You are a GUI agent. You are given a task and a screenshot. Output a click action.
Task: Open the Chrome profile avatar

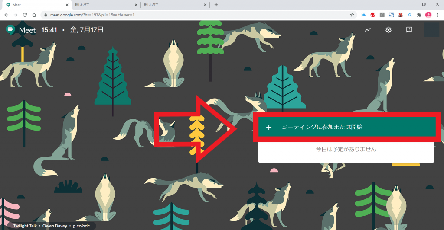tap(428, 15)
